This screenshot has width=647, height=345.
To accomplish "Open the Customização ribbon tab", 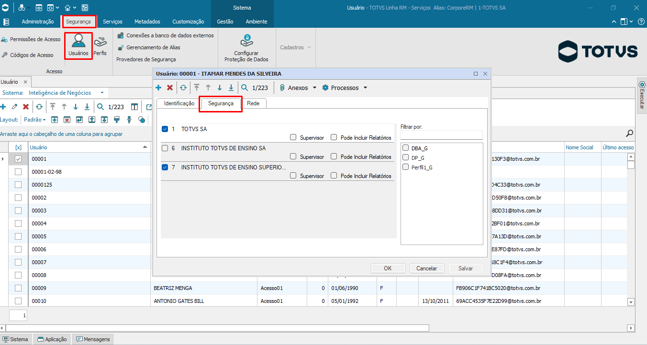I will (x=188, y=22).
